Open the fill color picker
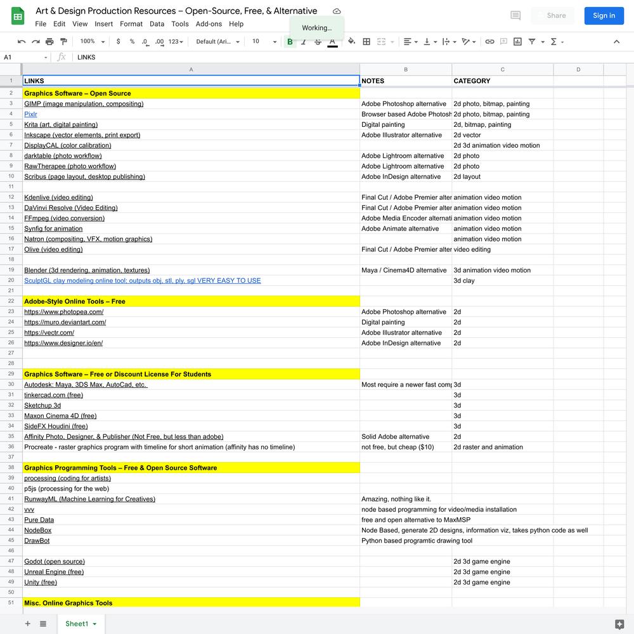Screen dimensions: 634x634 [351, 42]
